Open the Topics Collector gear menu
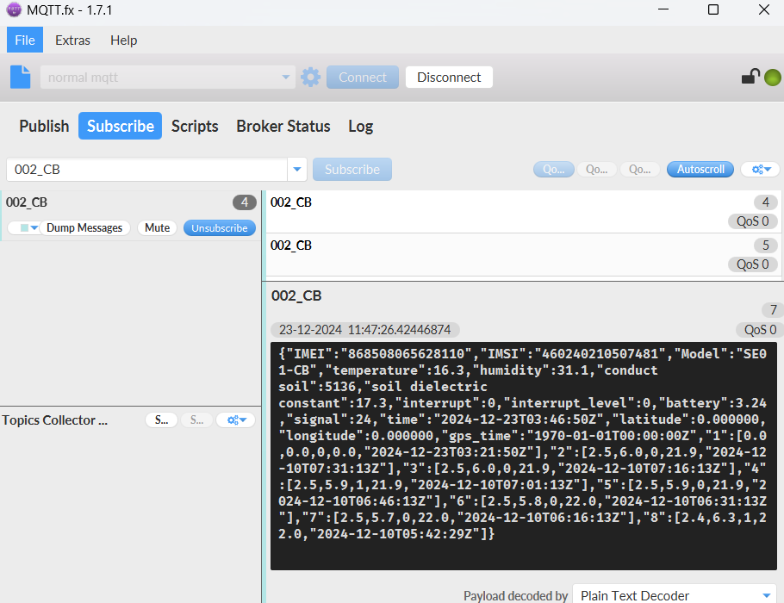This screenshot has height=603, width=784. tap(236, 420)
